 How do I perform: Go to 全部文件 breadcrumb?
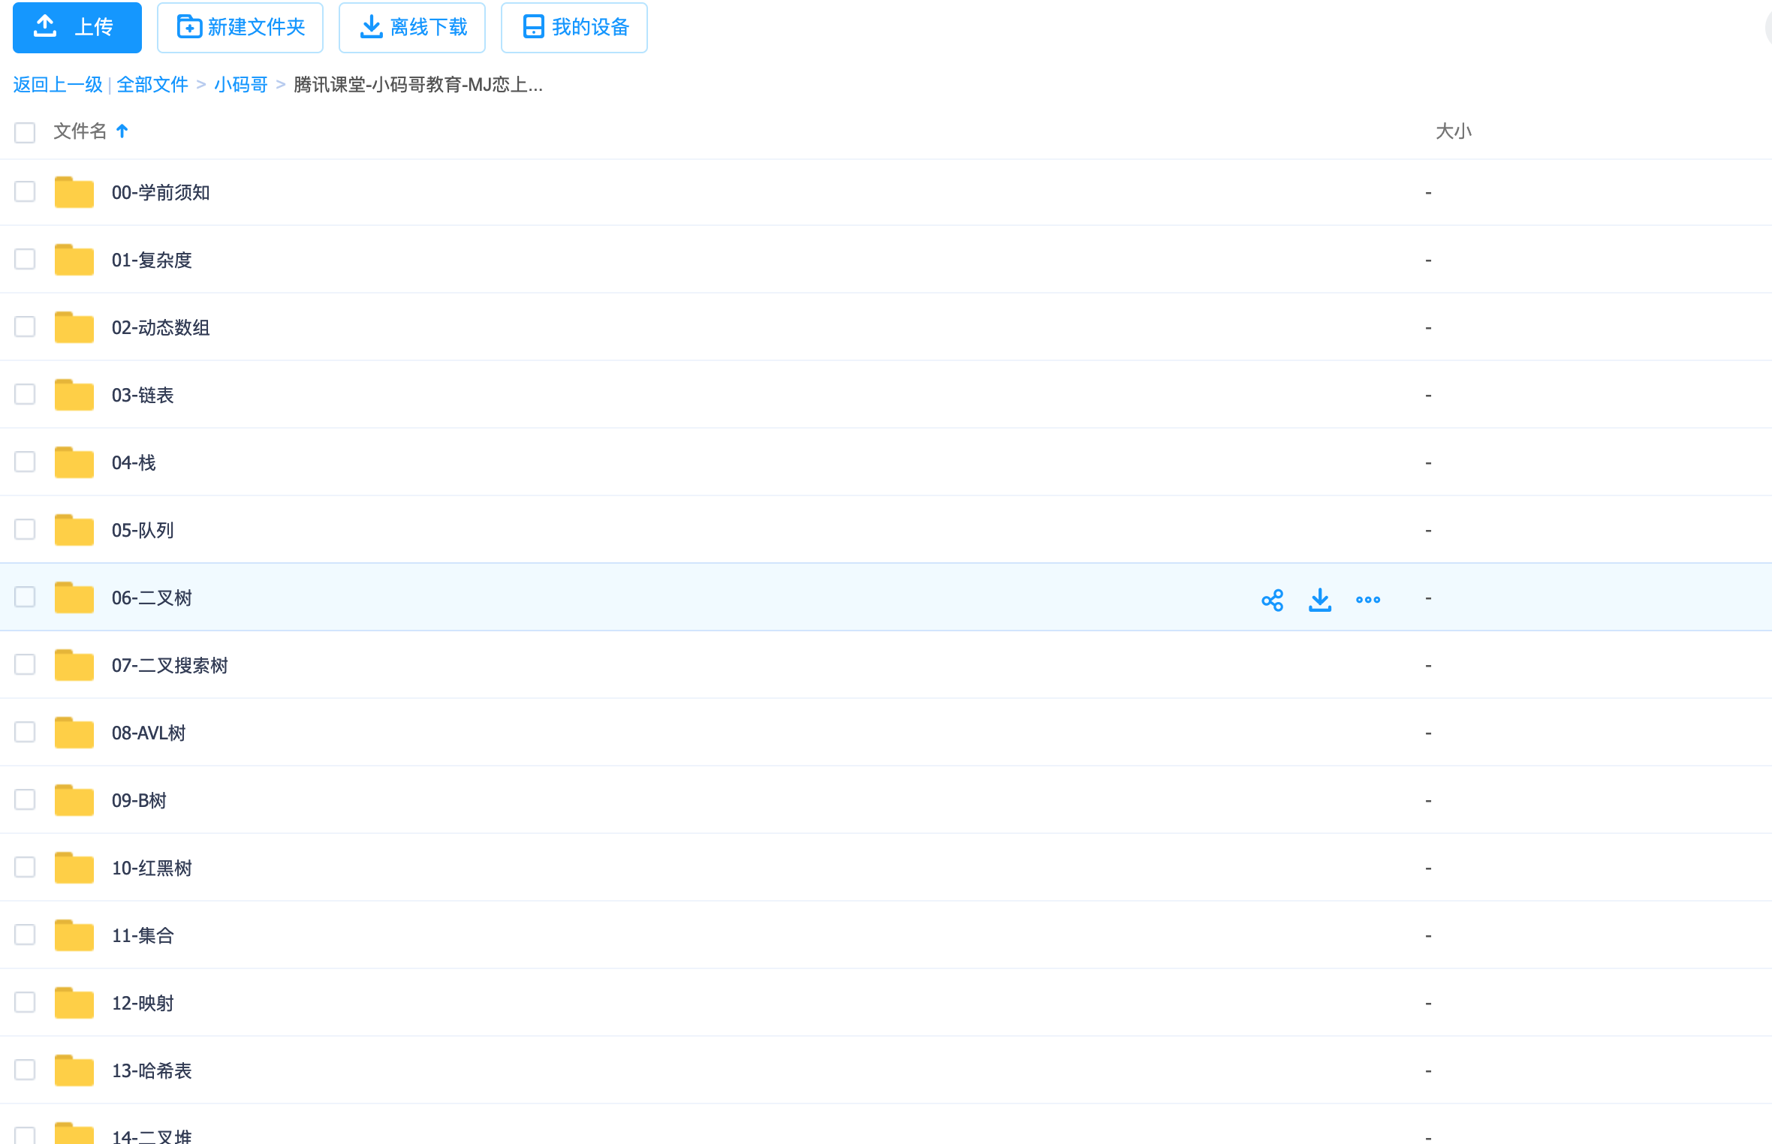[152, 85]
